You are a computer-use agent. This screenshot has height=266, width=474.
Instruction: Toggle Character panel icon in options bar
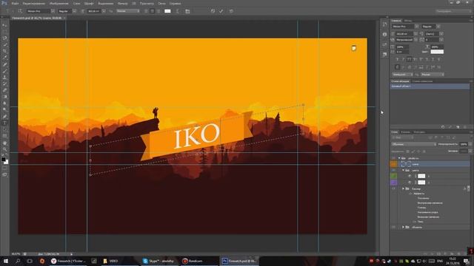click(187, 11)
